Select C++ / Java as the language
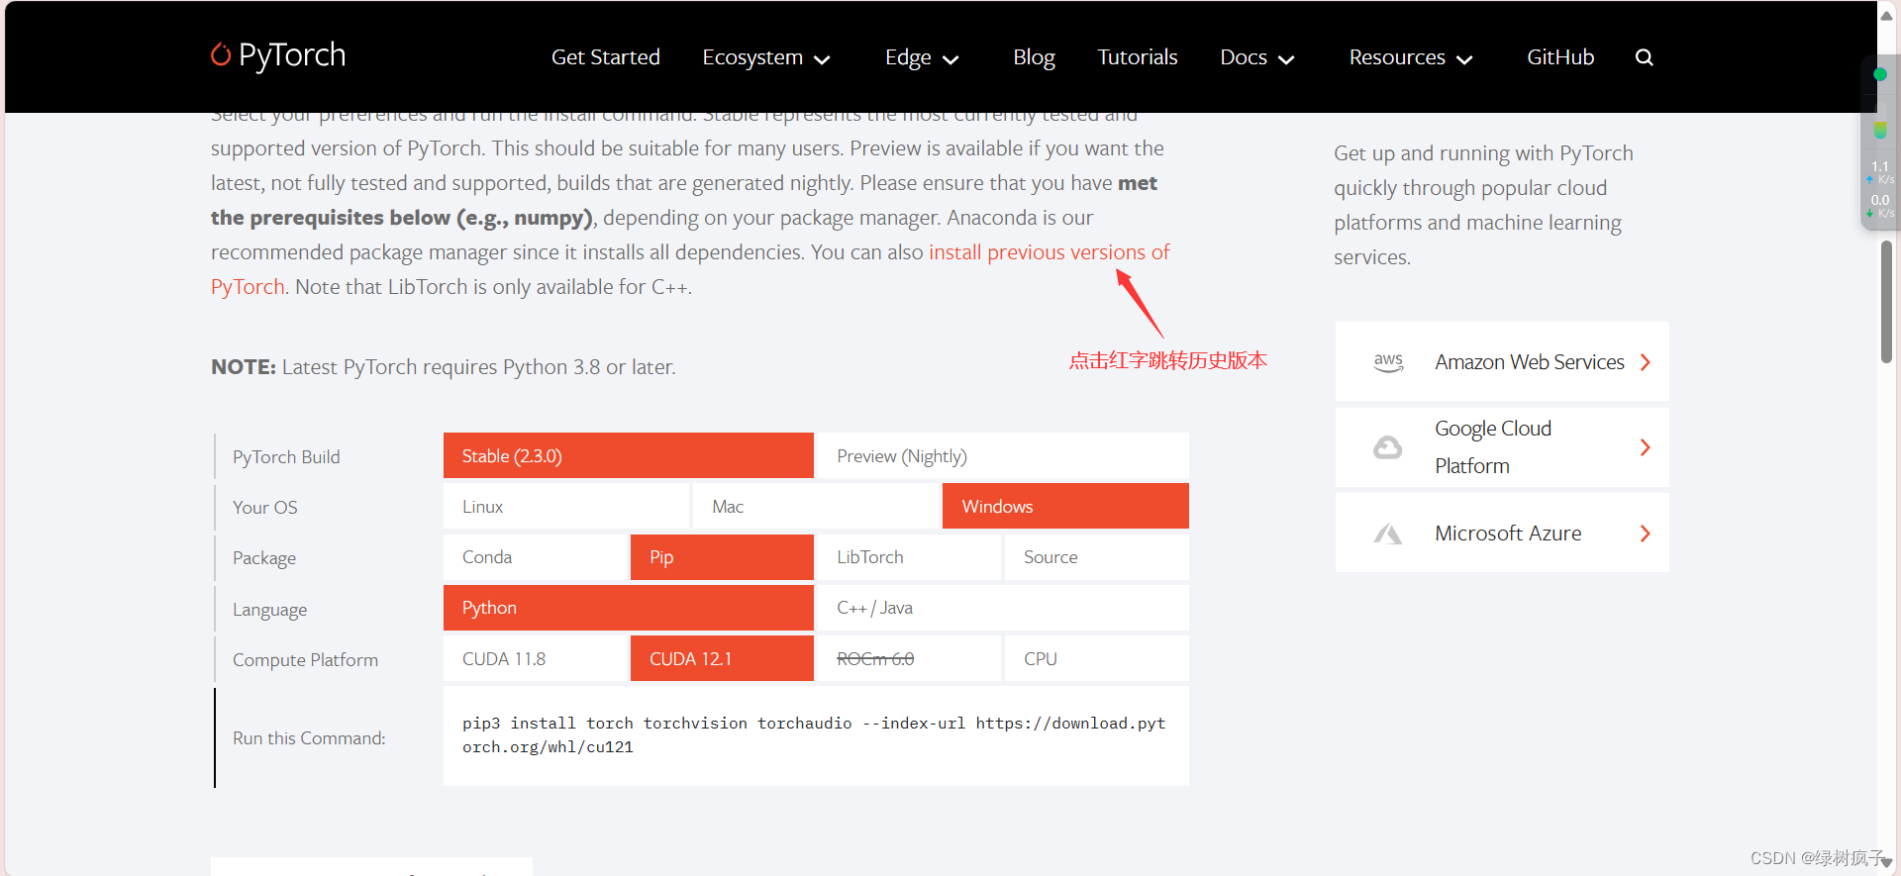The width and height of the screenshot is (1901, 876). point(1003,608)
